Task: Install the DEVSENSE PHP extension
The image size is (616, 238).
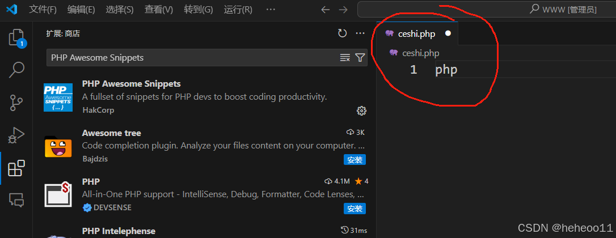Action: (x=355, y=209)
